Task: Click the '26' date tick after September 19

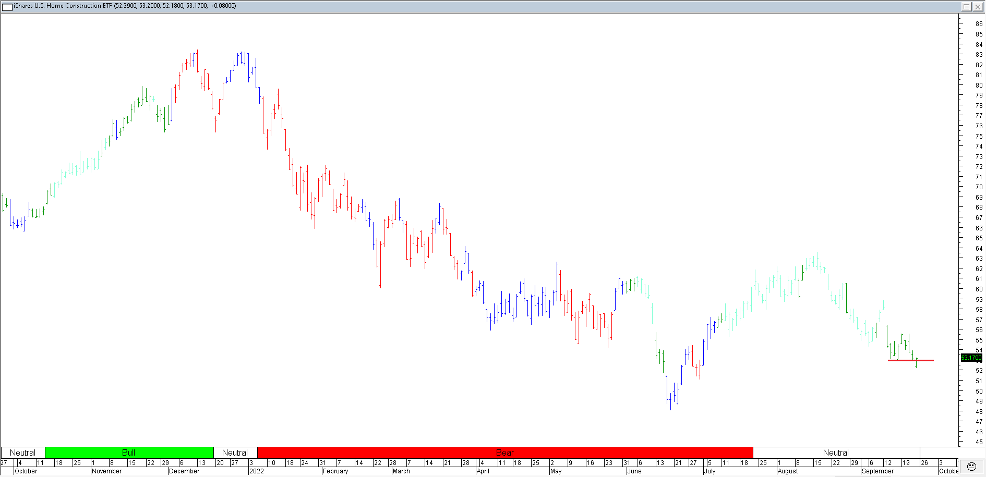Action: click(924, 463)
